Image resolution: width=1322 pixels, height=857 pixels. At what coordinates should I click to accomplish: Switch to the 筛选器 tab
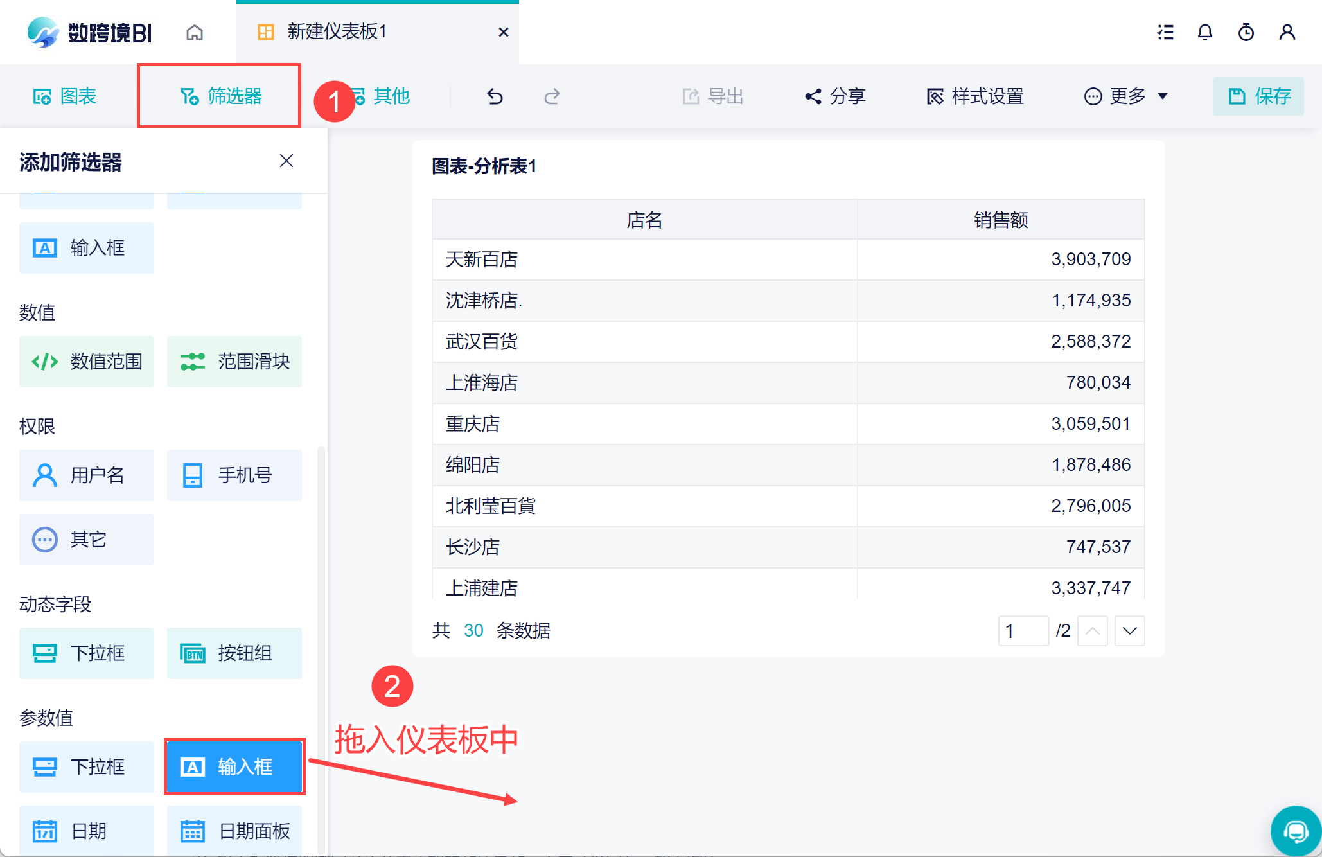[220, 96]
